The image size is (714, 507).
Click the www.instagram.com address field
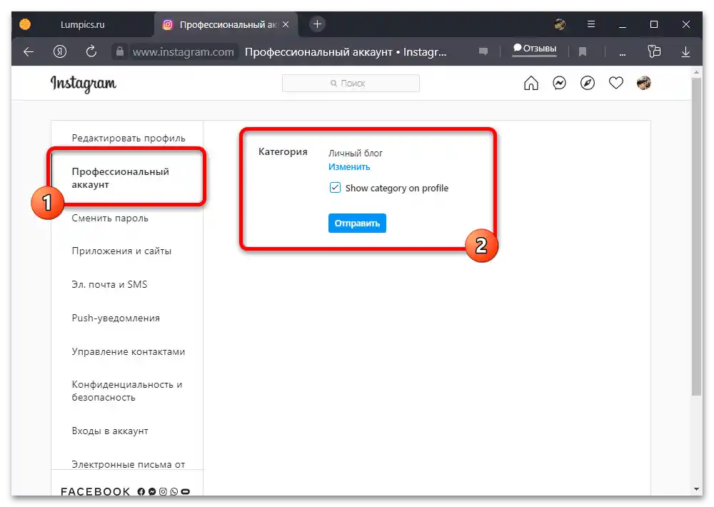pyautogui.click(x=183, y=52)
